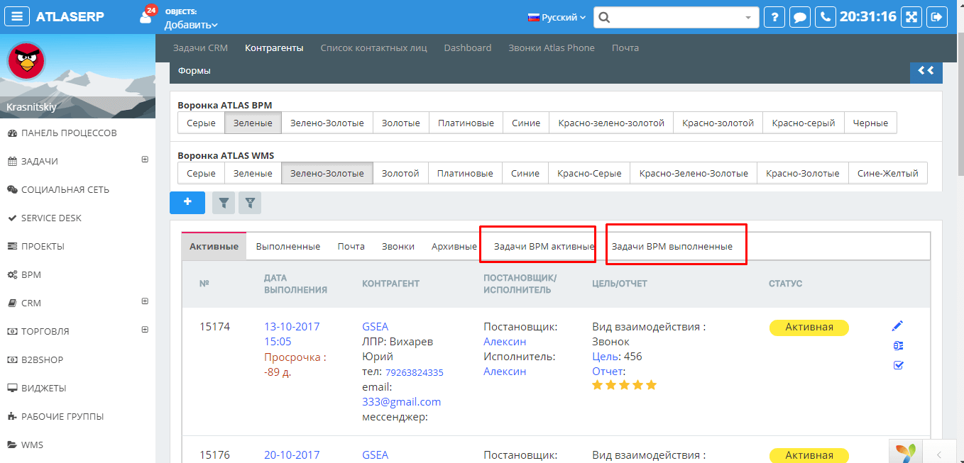Open Почта in top menu

(x=625, y=48)
